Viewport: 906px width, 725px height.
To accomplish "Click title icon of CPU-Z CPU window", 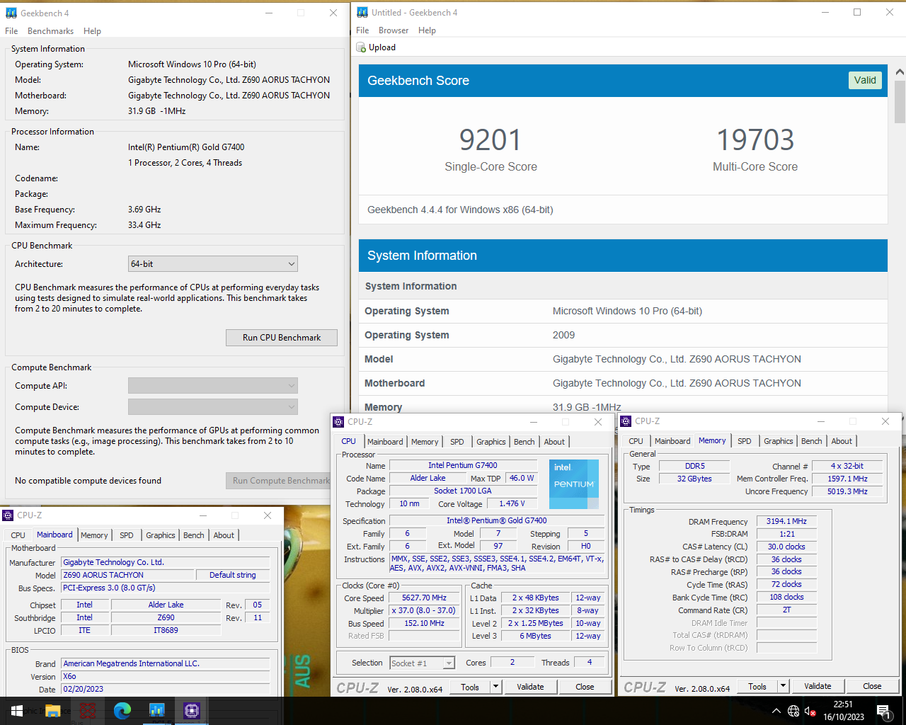I will click(x=339, y=421).
